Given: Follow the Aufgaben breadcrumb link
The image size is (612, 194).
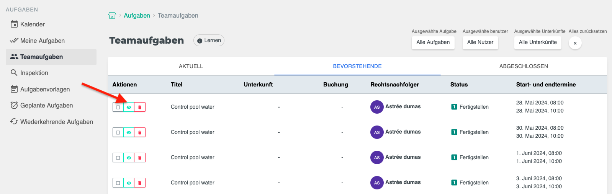Looking at the screenshot, I should [x=137, y=16].
